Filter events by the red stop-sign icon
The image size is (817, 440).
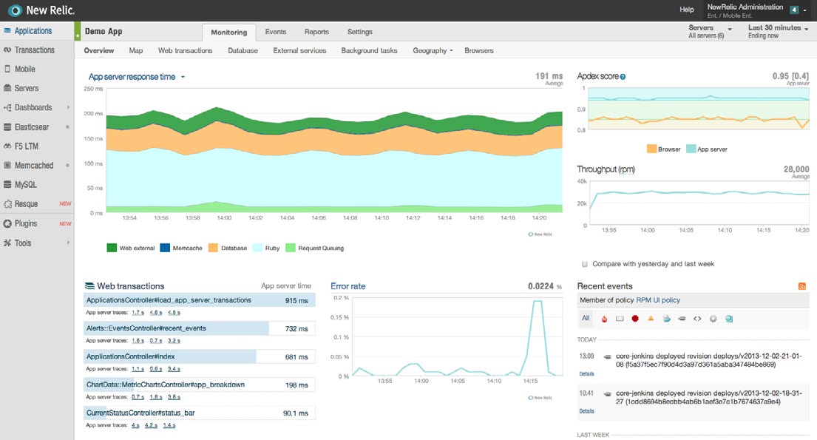[635, 319]
